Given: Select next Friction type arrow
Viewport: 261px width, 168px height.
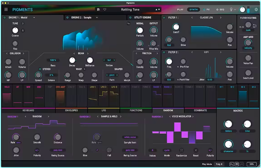Looking at the screenshot, I should (x=157, y=53).
